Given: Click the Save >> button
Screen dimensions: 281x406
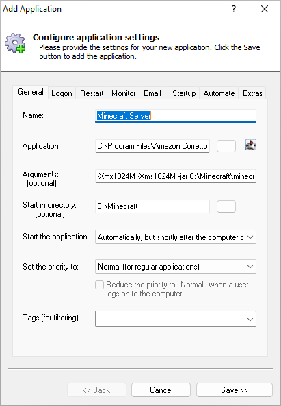Looking at the screenshot, I should tap(235, 390).
